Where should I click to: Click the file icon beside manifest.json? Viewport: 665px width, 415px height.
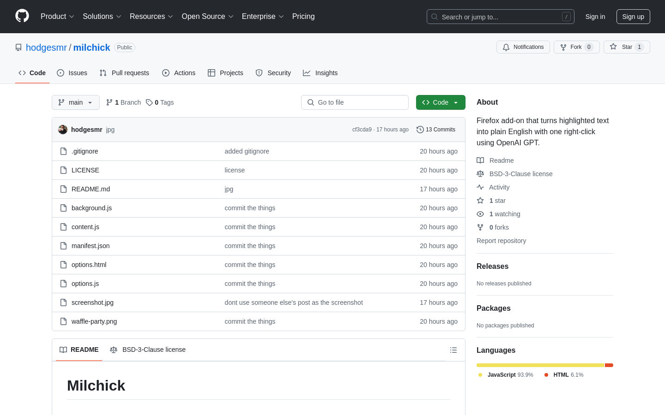click(64, 246)
